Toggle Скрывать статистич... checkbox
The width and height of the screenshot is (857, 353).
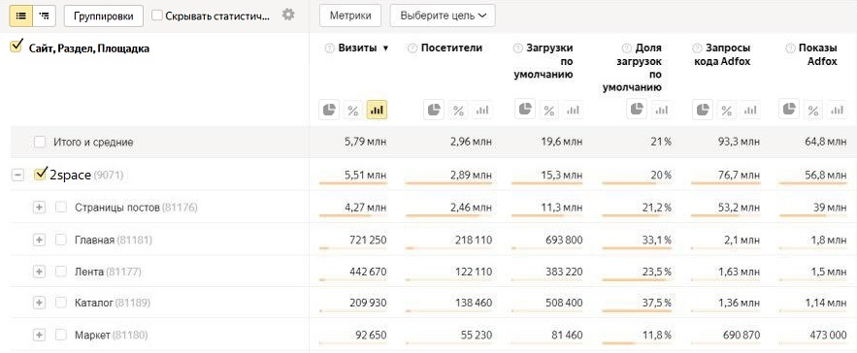click(x=157, y=16)
